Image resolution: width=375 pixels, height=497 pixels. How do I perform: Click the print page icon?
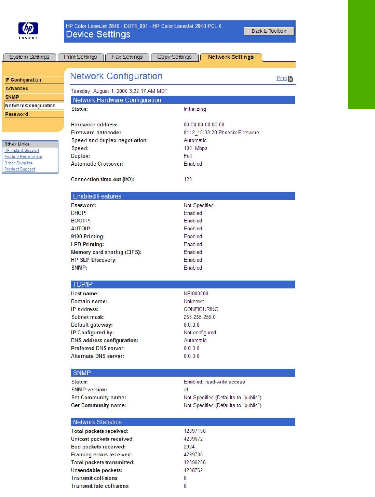click(290, 79)
